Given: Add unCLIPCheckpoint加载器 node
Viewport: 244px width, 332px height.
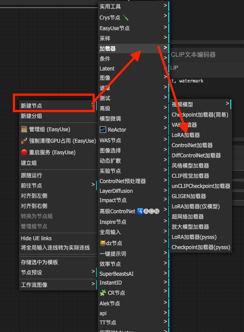Looking at the screenshot, I should pos(201,186).
